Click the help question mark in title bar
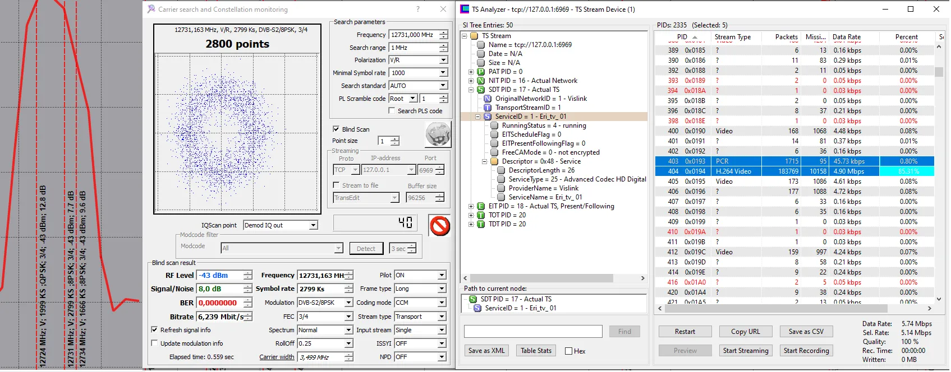Viewport: 951px width, 372px height. (418, 9)
